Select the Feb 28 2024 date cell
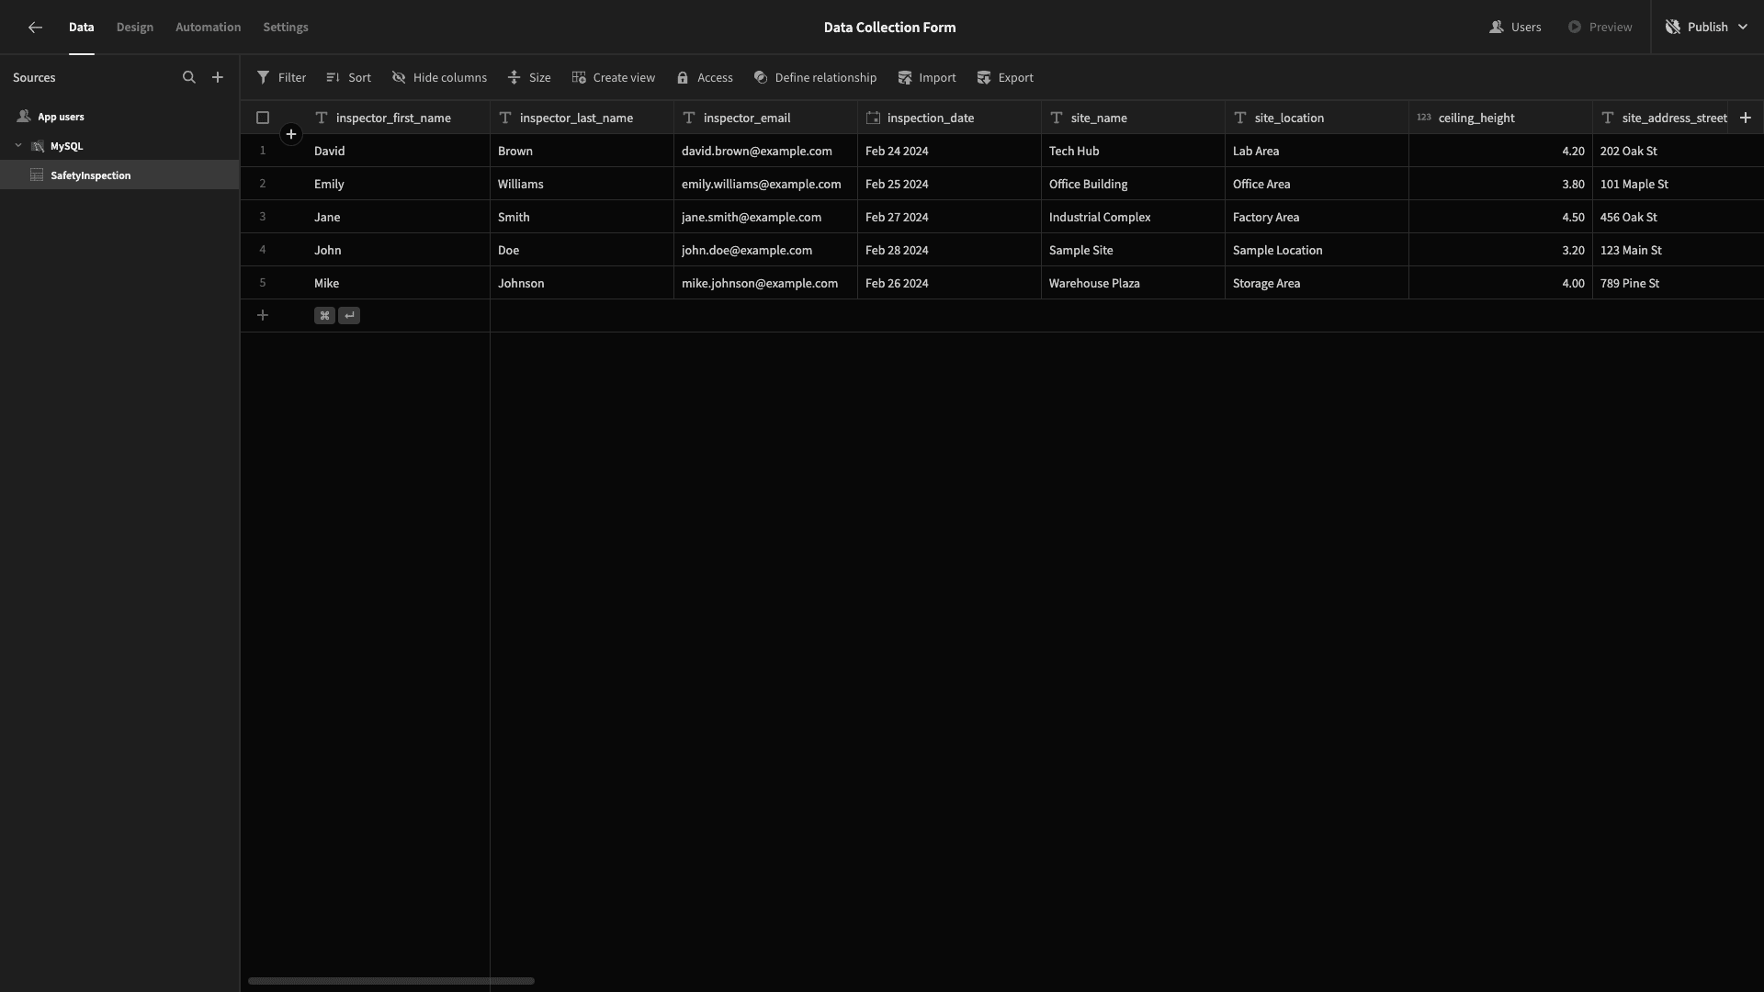1764x992 pixels. click(x=949, y=250)
